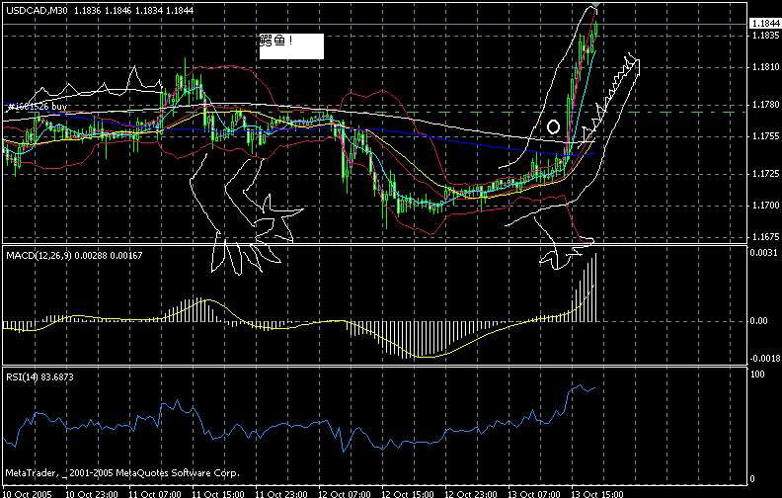
Task: Click the 10 Oct 2005 date label
Action: (x=27, y=494)
